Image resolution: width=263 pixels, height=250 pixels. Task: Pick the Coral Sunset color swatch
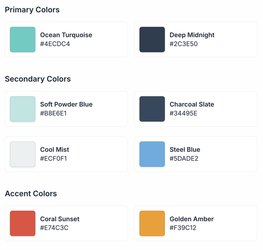coord(23,223)
